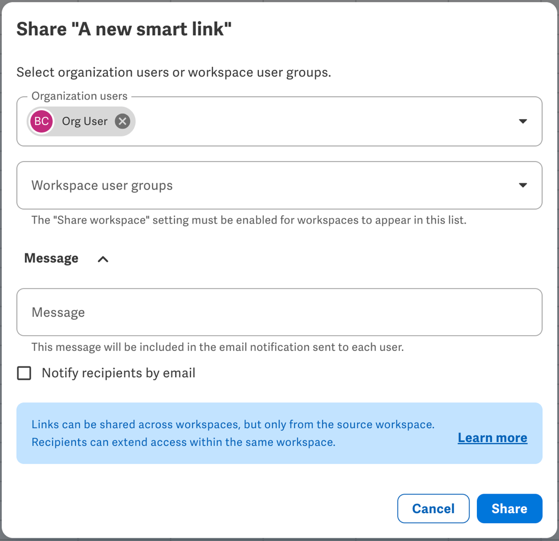The image size is (559, 541).
Task: Select the Org User chip name
Action: pos(84,121)
